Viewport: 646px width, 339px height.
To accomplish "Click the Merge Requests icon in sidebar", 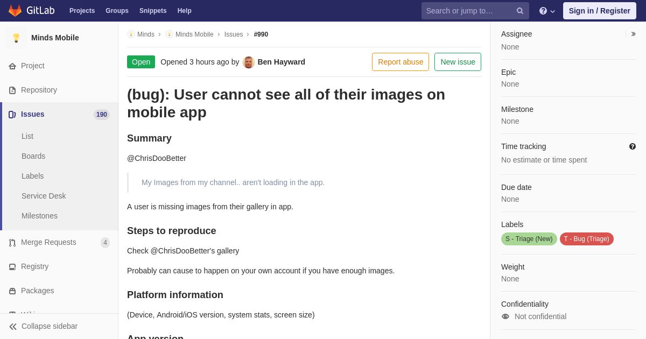I will pos(12,243).
